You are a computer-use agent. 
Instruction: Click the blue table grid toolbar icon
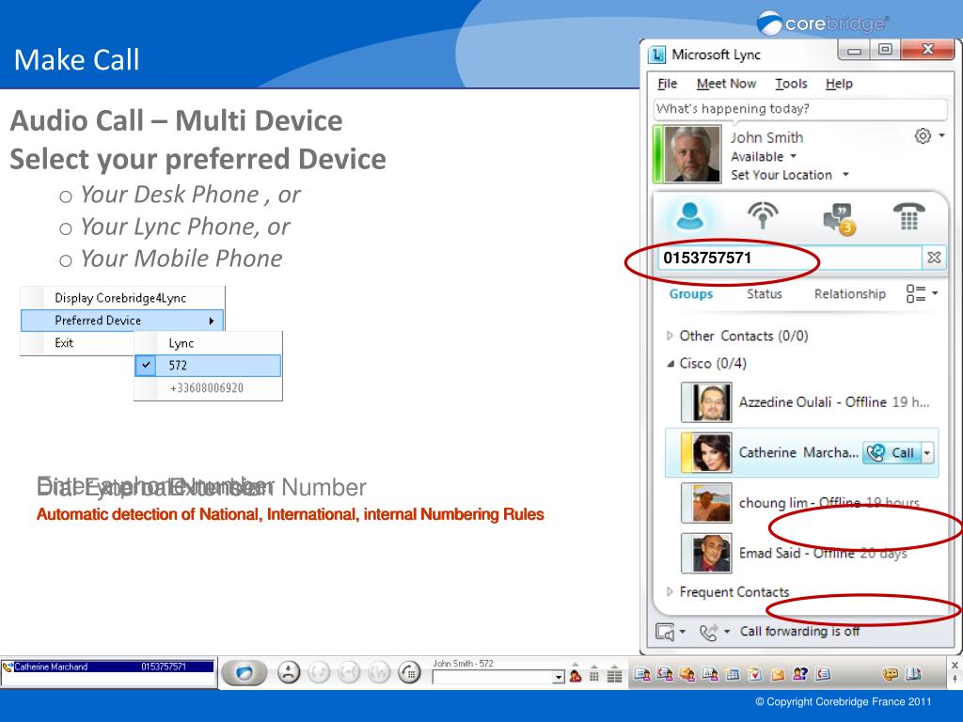tap(732, 674)
